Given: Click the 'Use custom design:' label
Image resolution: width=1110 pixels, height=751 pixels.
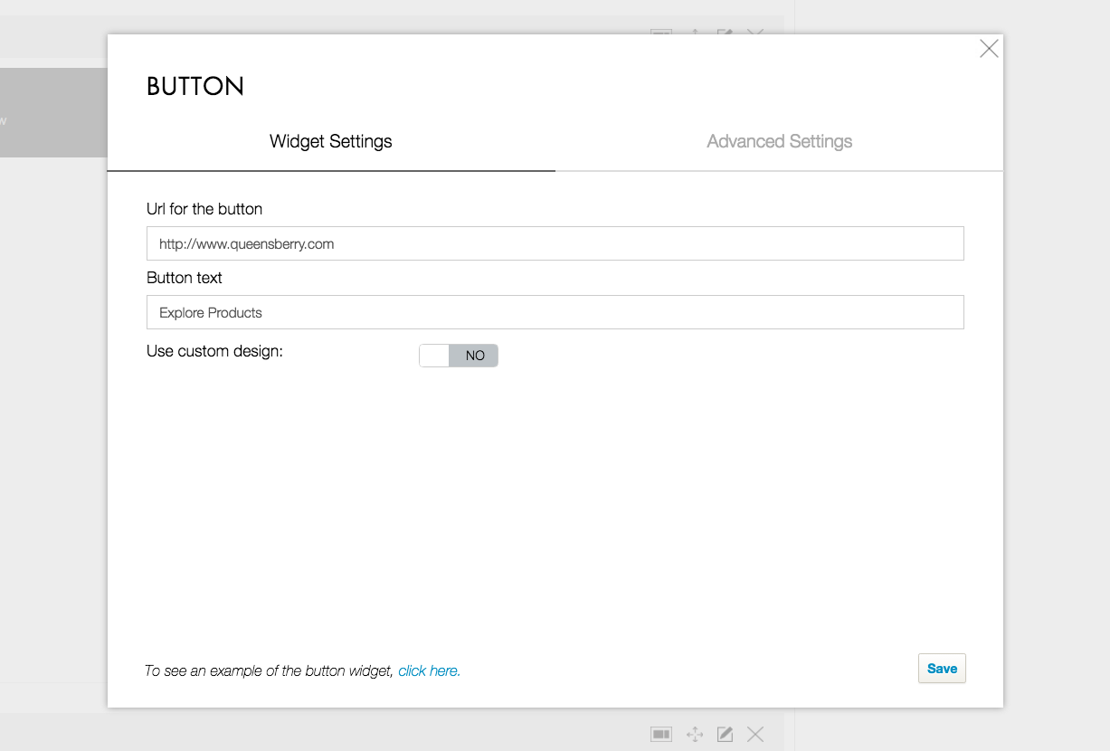Looking at the screenshot, I should [x=214, y=351].
